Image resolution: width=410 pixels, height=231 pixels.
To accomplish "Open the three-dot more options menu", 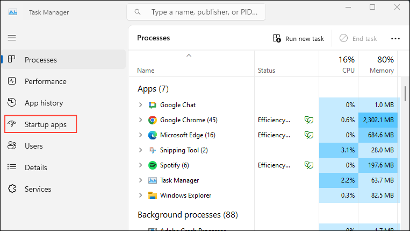I will [x=395, y=39].
